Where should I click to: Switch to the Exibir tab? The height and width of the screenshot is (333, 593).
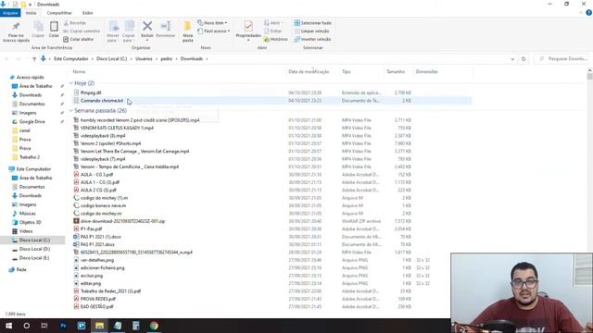87,13
